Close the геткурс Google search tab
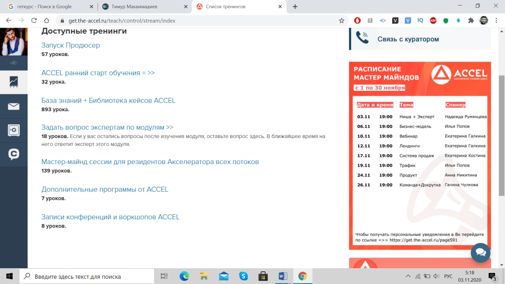This screenshot has width=505, height=284. [92, 6]
